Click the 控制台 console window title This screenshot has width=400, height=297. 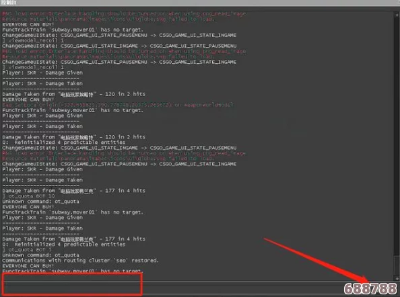[x=9, y=3]
